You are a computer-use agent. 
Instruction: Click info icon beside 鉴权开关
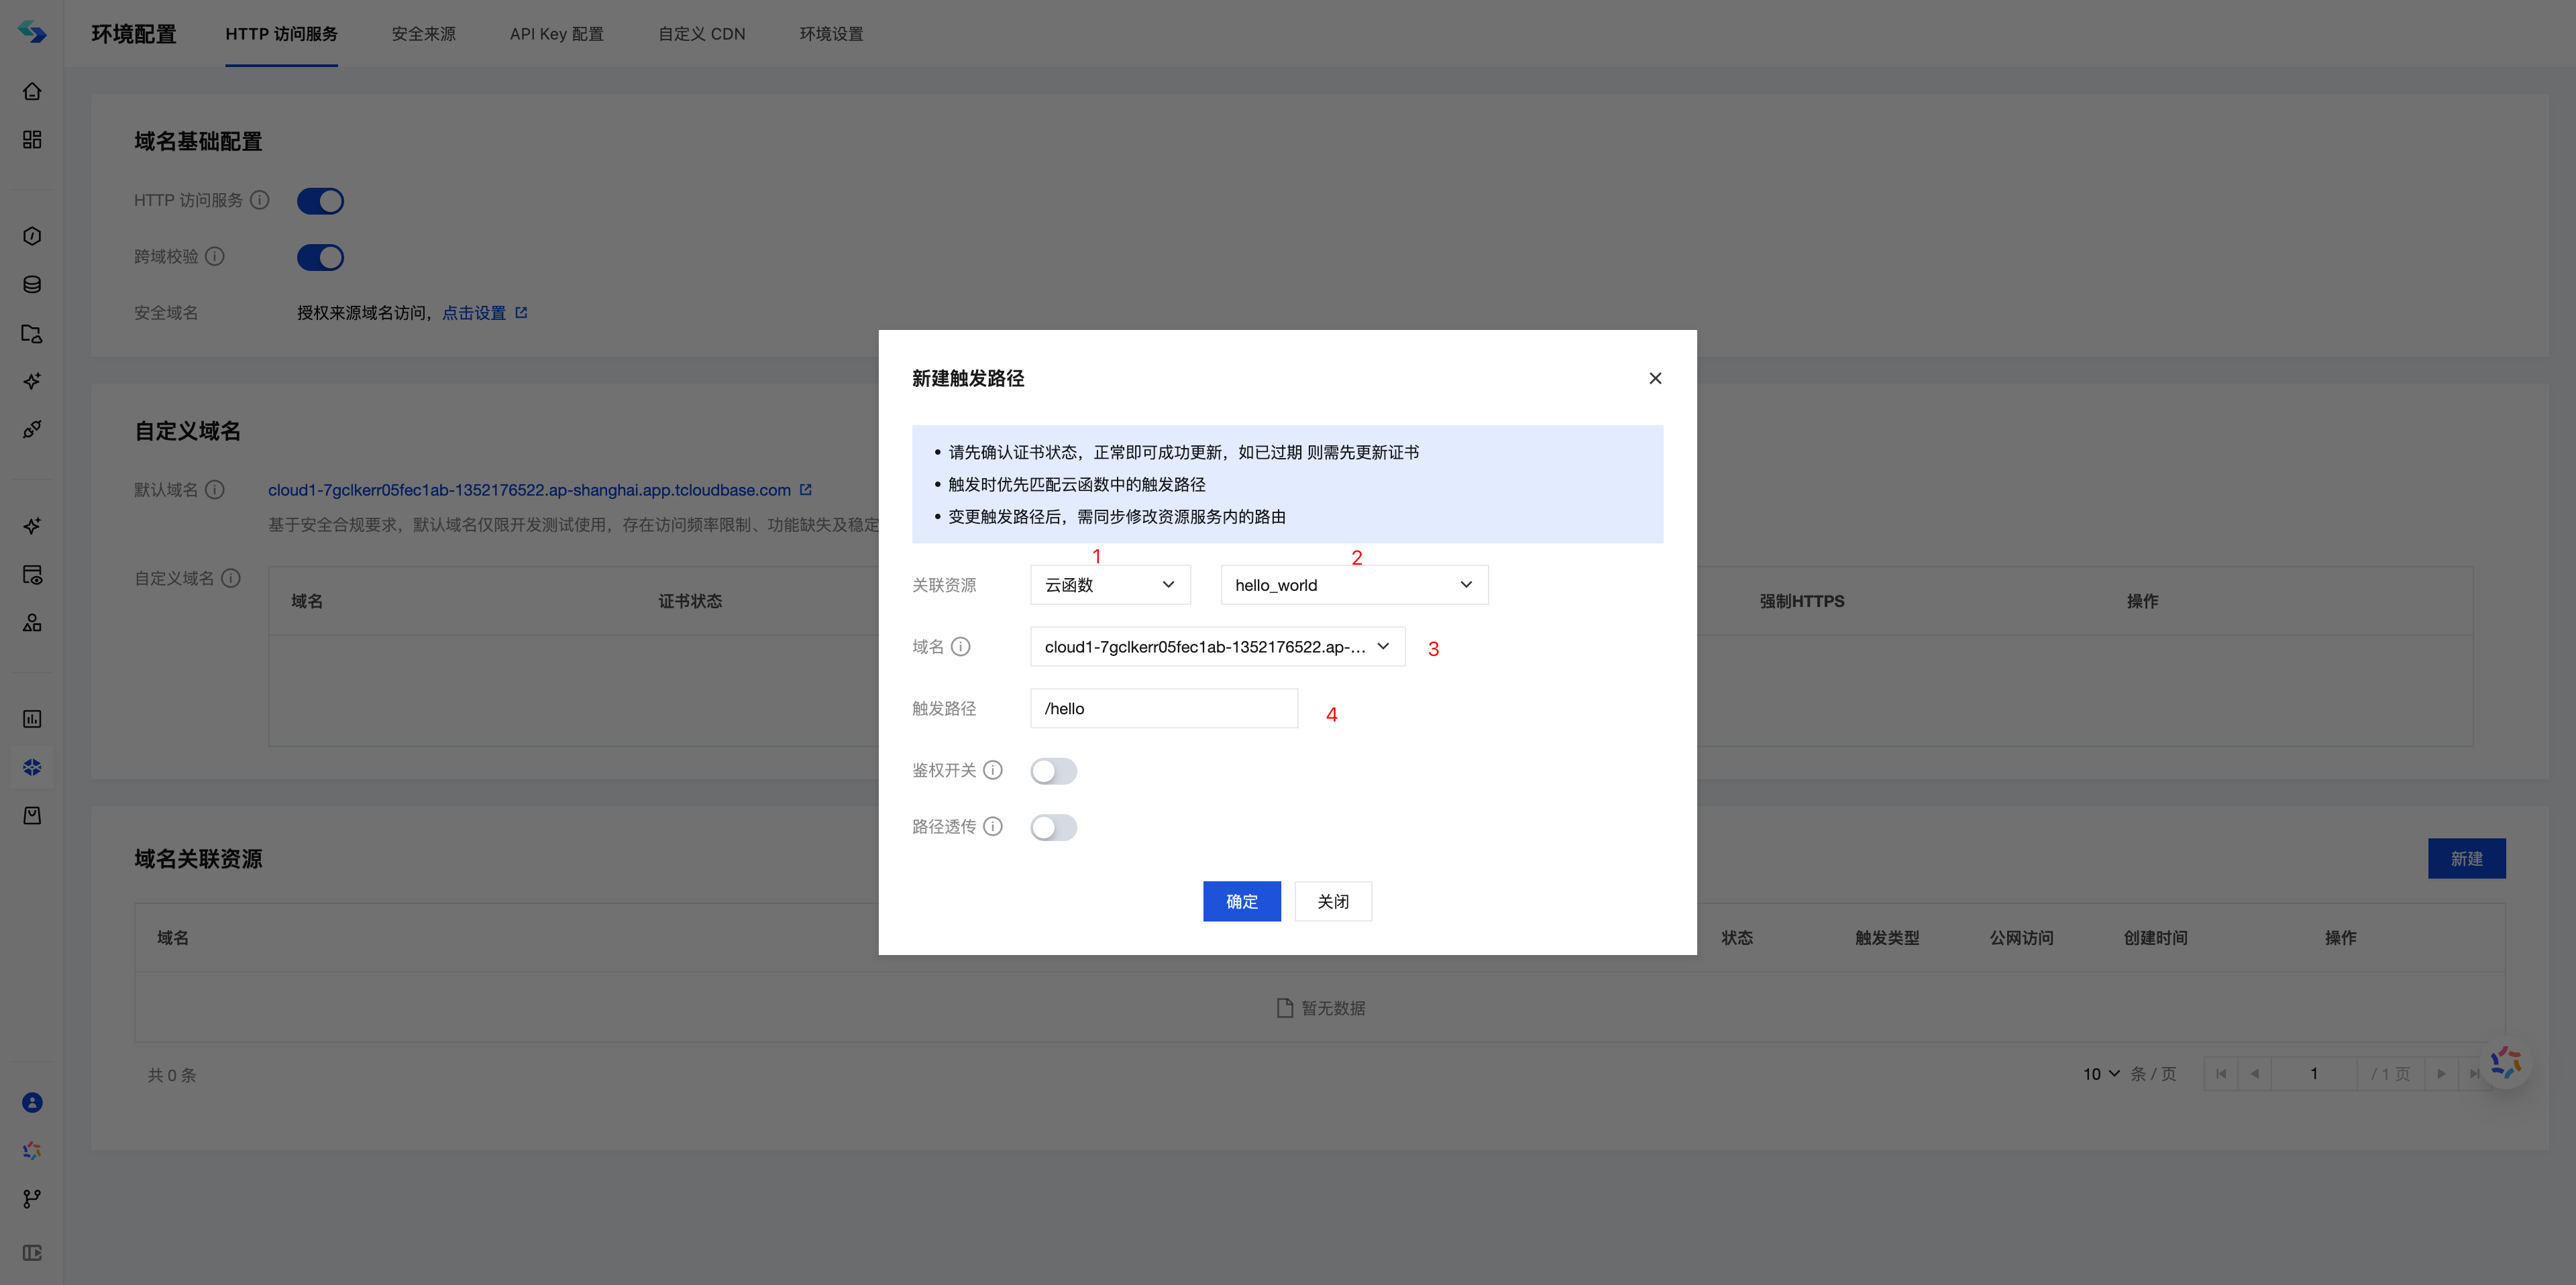[x=993, y=770]
